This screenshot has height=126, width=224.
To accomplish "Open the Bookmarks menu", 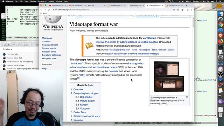I will point(42,1).
